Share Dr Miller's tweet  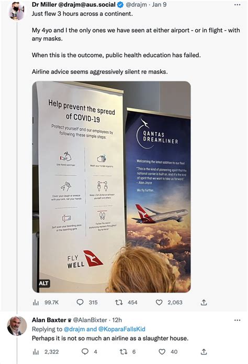(204, 302)
